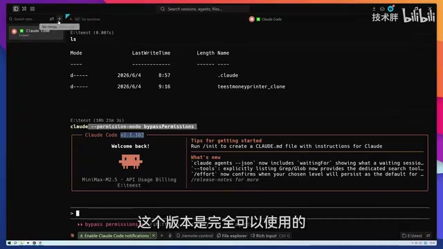This screenshot has width=443, height=249.
Task: Click the .claude directory name
Action: click(228, 75)
